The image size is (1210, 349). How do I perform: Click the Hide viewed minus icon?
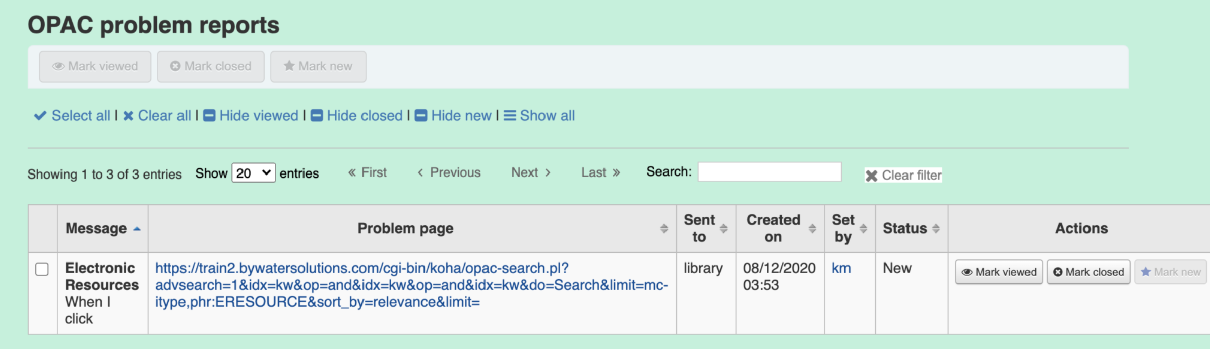[209, 116]
